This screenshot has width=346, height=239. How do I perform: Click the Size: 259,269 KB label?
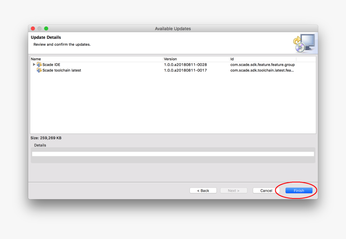coord(46,138)
